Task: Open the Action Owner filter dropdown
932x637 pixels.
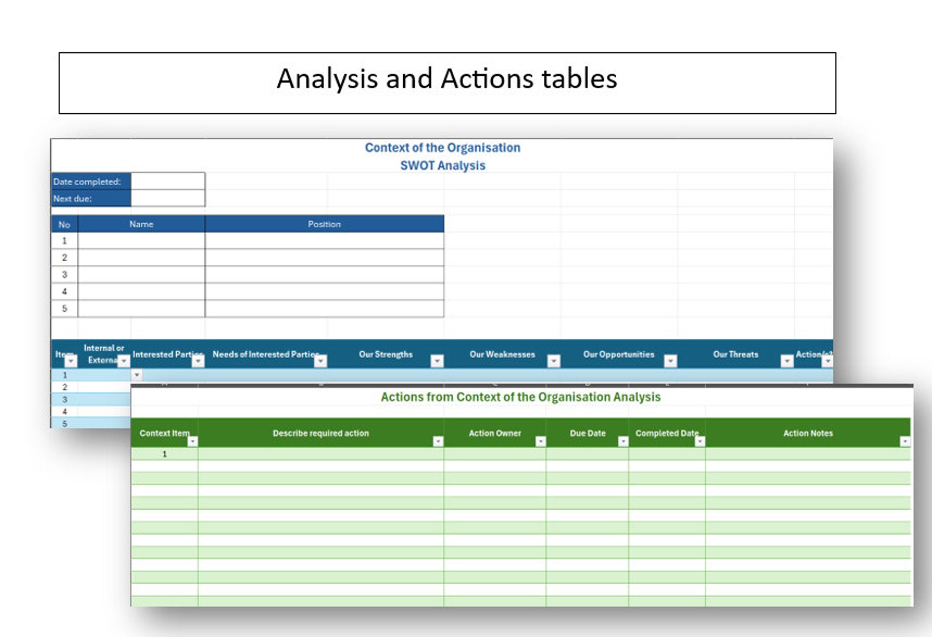Action: point(541,441)
